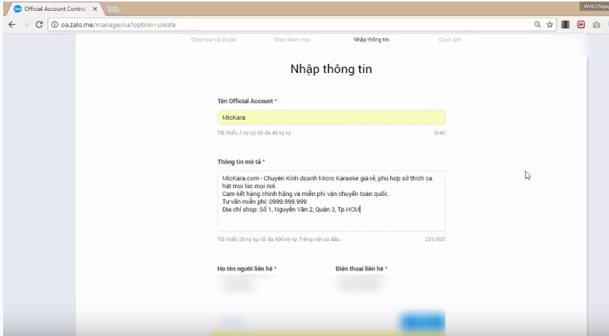Click the blue continue button at bottom
Screen dimensions: 609x336
(422, 321)
